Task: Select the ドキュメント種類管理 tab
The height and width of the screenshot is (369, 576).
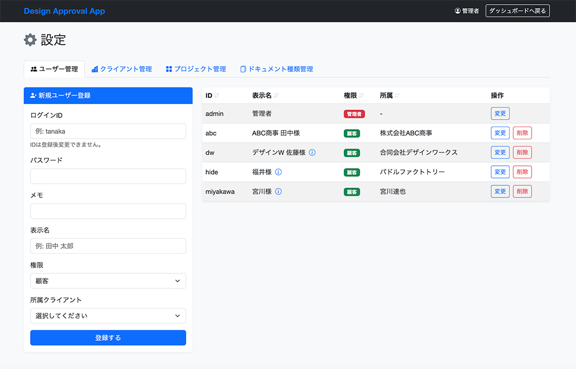Action: point(276,69)
